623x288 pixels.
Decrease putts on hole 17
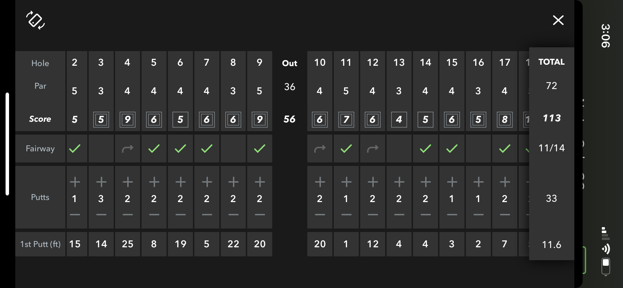pyautogui.click(x=505, y=215)
